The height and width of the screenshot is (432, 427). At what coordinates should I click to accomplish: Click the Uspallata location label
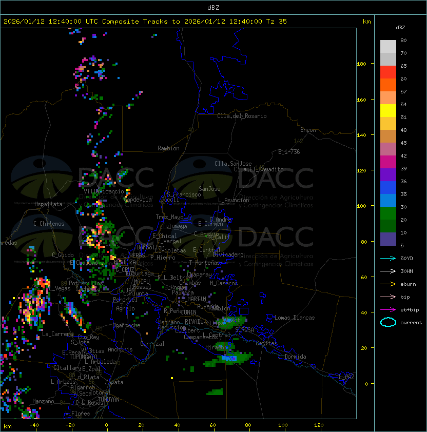click(48, 204)
